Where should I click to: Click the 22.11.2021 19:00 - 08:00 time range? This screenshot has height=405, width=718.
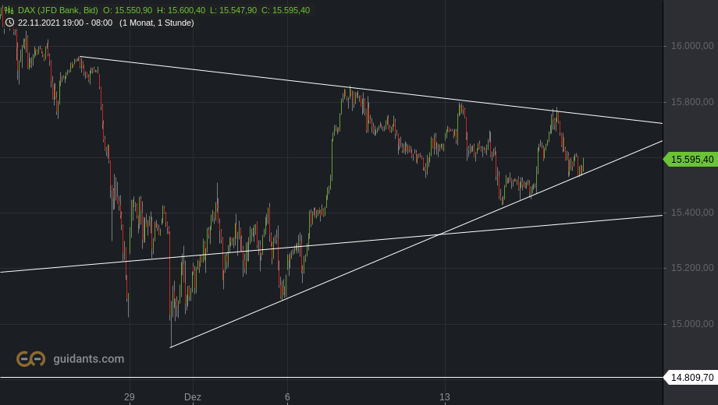(x=65, y=23)
